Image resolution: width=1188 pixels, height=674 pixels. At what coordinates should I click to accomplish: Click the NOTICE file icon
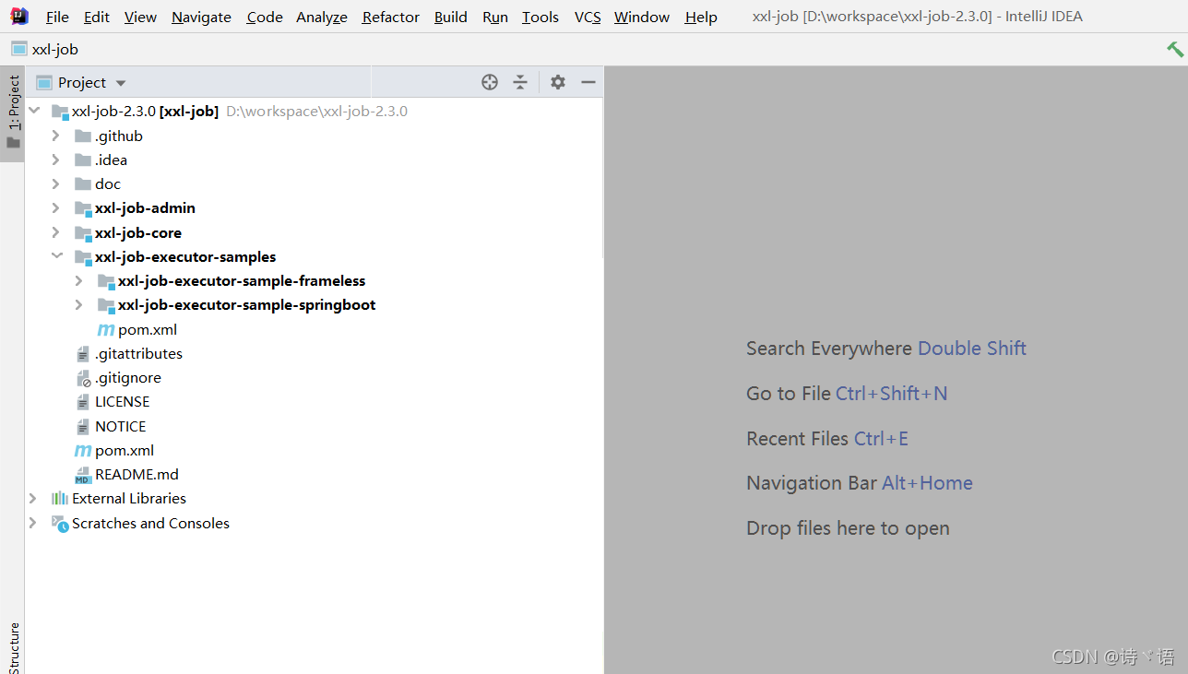[x=83, y=426]
